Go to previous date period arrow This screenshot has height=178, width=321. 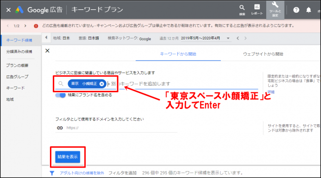click(238, 38)
